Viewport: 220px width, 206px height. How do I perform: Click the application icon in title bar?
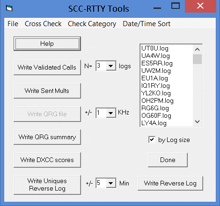(x=9, y=8)
